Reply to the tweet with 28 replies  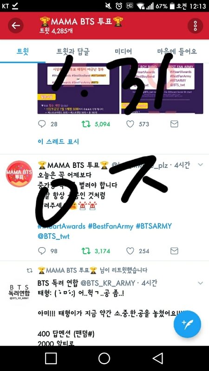[x=42, y=124]
